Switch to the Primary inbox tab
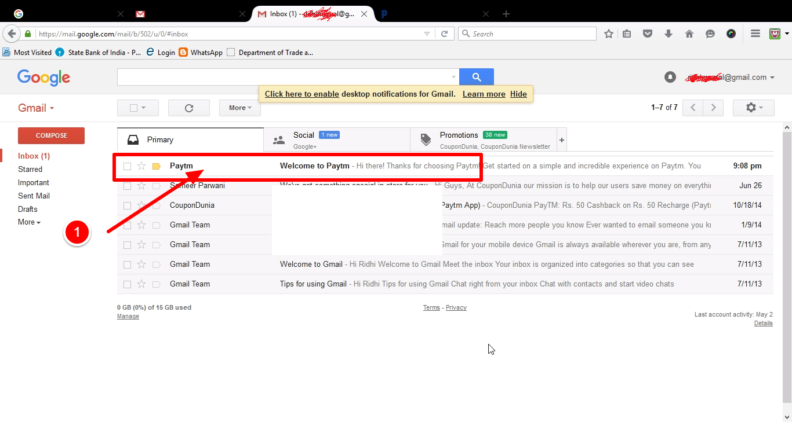 [x=190, y=139]
